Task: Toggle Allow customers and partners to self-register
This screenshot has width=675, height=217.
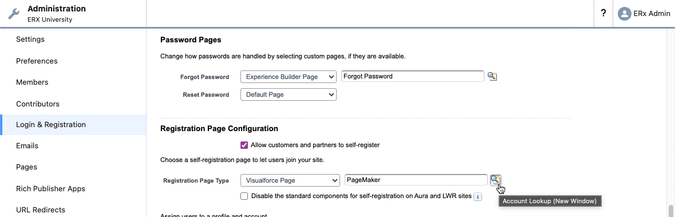Action: (x=244, y=145)
